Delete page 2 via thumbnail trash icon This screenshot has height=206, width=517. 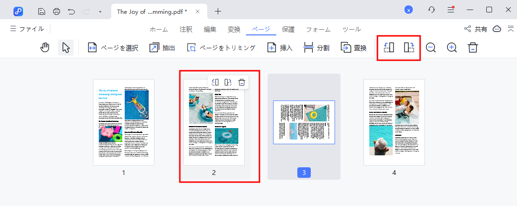(x=242, y=82)
